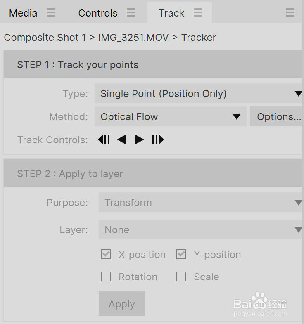This screenshot has width=304, height=324.
Task: Click the Options... button
Action: click(x=277, y=116)
